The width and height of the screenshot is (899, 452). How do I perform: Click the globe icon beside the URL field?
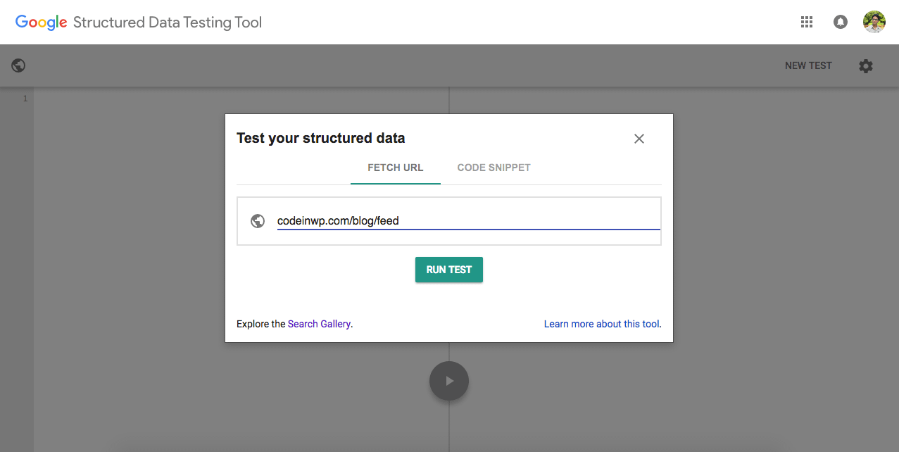point(258,221)
